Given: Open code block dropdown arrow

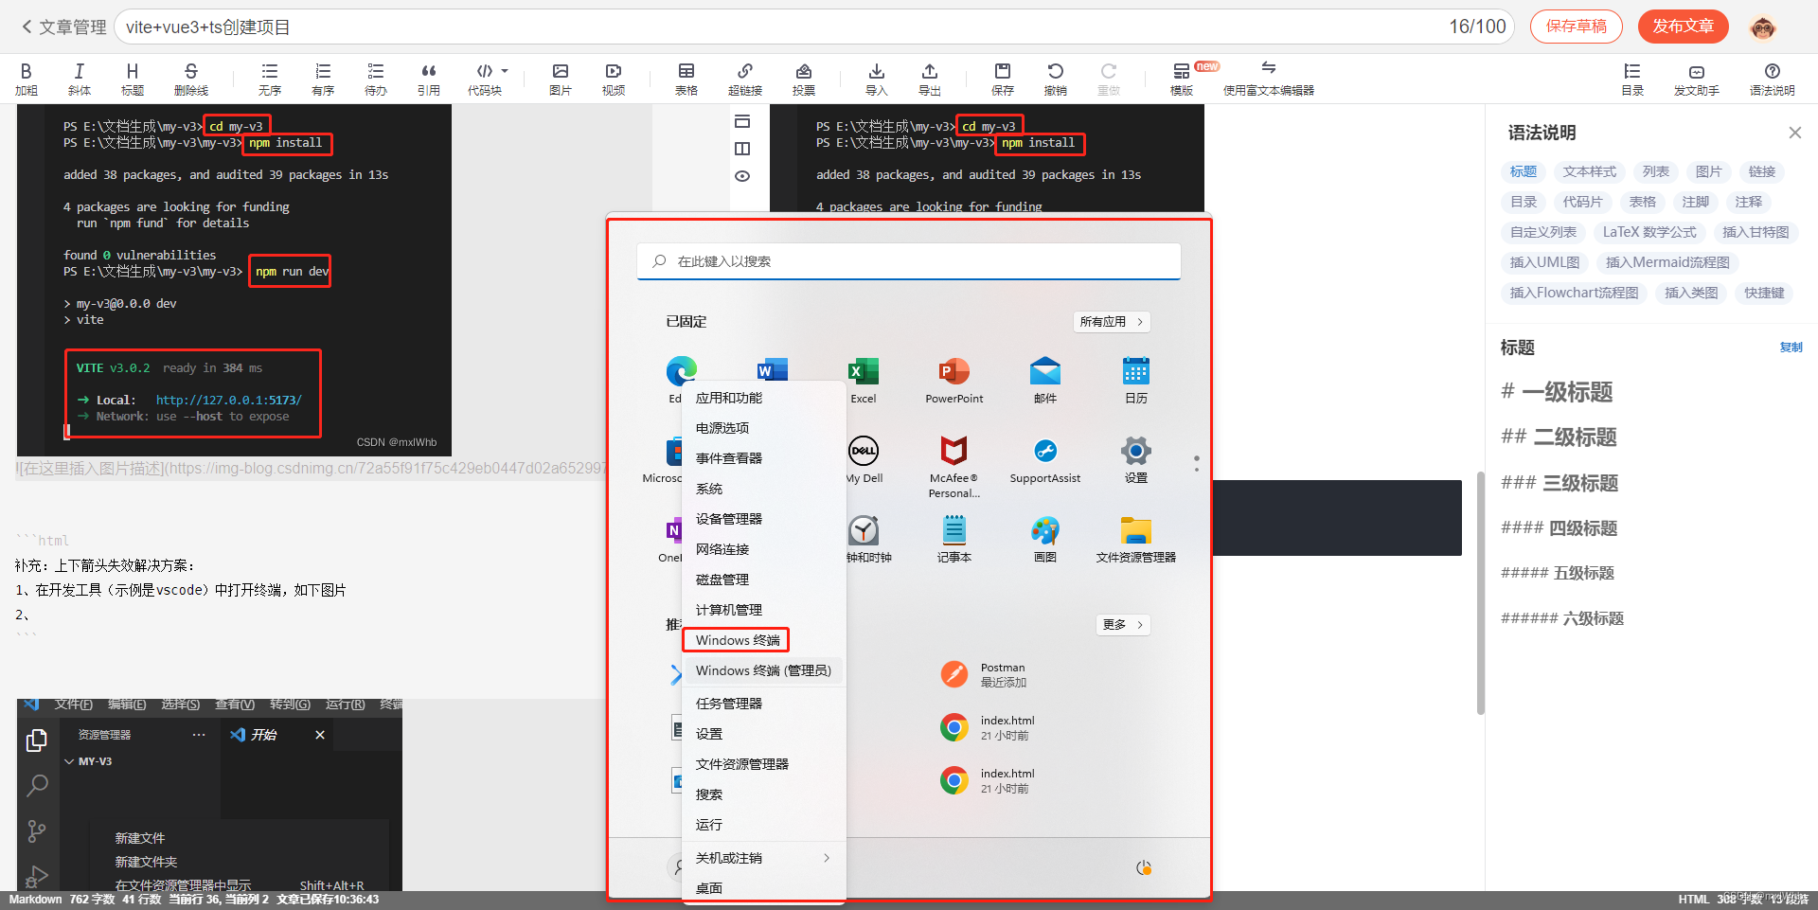Looking at the screenshot, I should coord(505,71).
